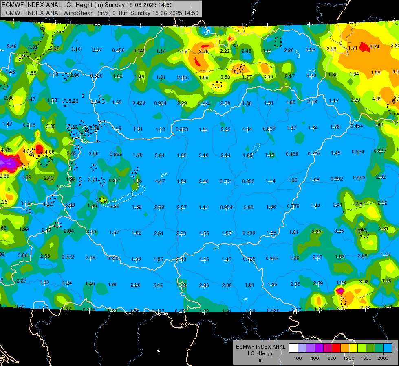Click the legend tick label 2000
Screen dimensions: 399x366
[383, 358]
